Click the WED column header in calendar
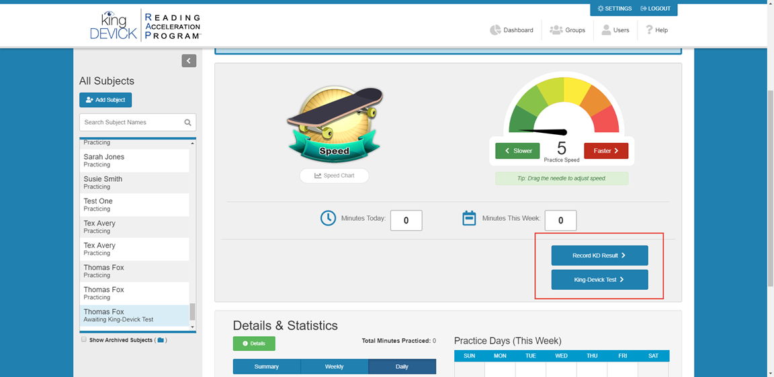This screenshot has height=377, width=774. (561, 356)
